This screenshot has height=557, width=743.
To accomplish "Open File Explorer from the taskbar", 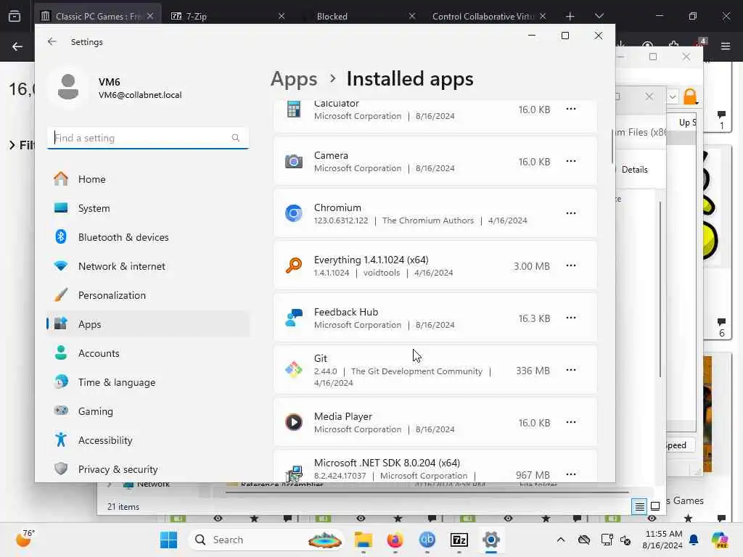I will (x=364, y=540).
